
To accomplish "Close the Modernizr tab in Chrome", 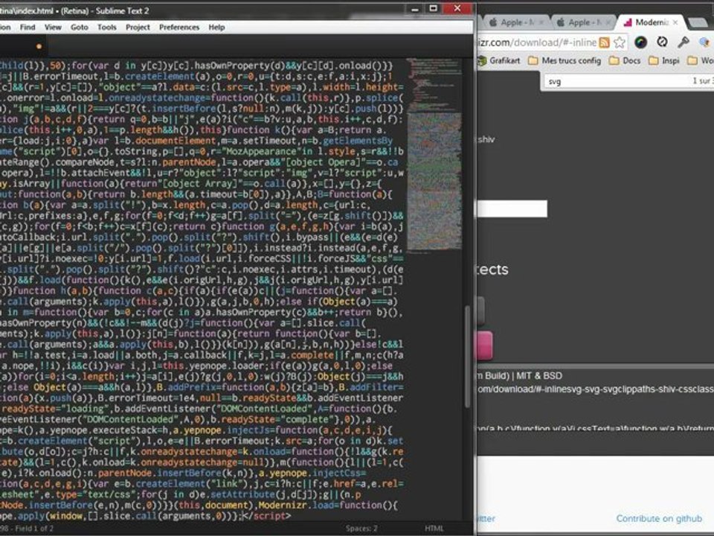I will pos(675,22).
